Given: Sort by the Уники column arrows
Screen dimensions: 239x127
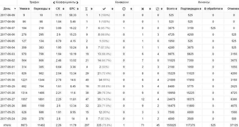Looking at the screenshot, I should 29,9.
